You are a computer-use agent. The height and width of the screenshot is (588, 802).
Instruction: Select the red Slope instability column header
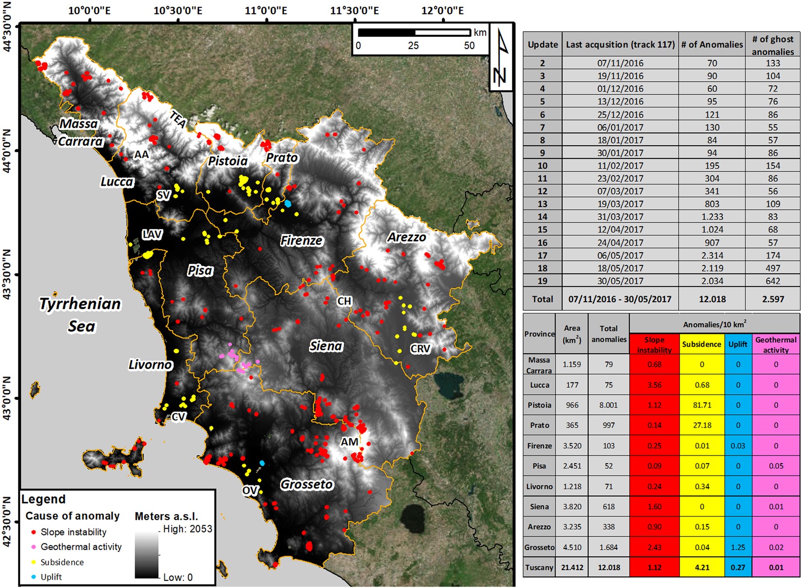[654, 344]
